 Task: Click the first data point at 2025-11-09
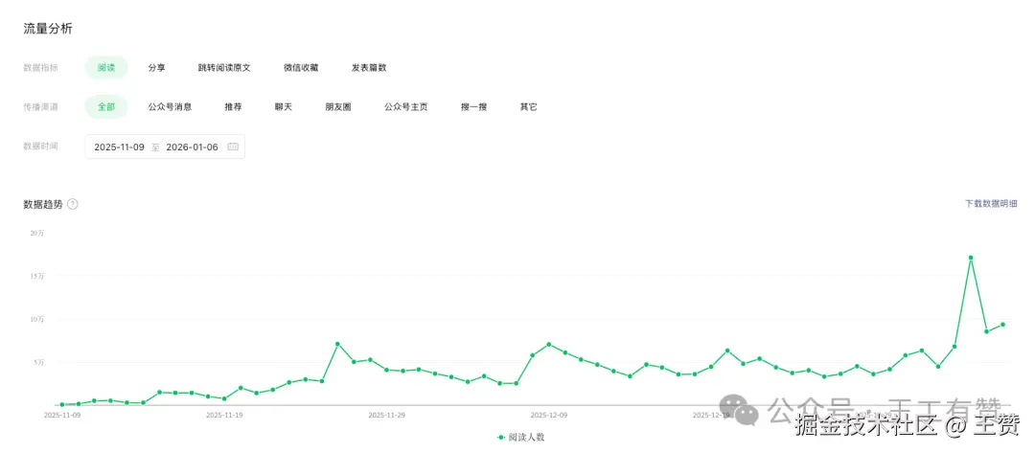click(x=62, y=404)
